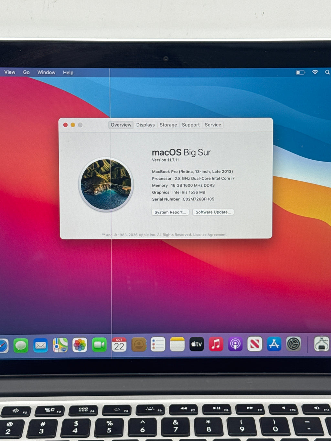
Task: Open the Help menu
Action: (68, 73)
